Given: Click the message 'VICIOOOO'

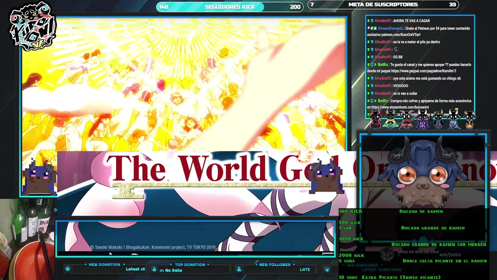Looking at the screenshot, I should 401,86.
